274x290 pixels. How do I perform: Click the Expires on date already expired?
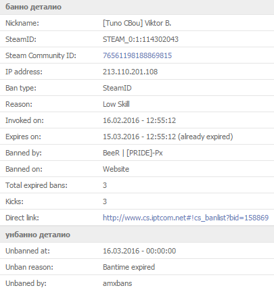click(x=168, y=137)
